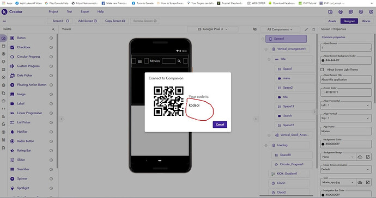376x198 pixels.
Task: Toggle hidden components visibility eye icon
Action: (x=254, y=29)
